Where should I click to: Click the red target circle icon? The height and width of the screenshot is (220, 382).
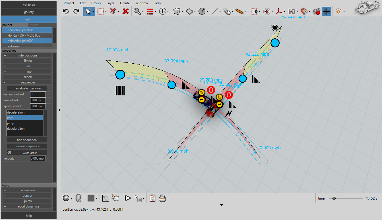pos(267,11)
